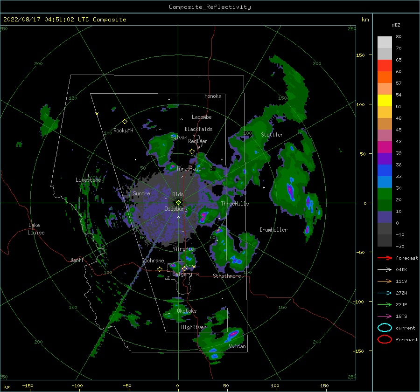Click the red 65 dBZ color swatch
The width and height of the screenshot is (420, 392).
coord(385,65)
